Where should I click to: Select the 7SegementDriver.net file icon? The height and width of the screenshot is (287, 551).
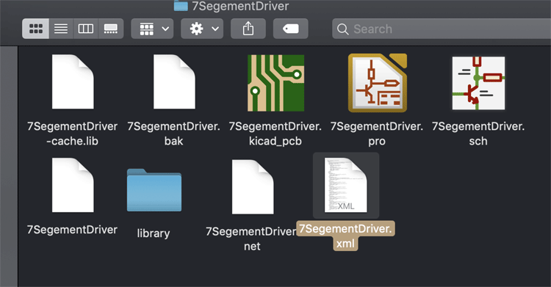[x=253, y=186]
